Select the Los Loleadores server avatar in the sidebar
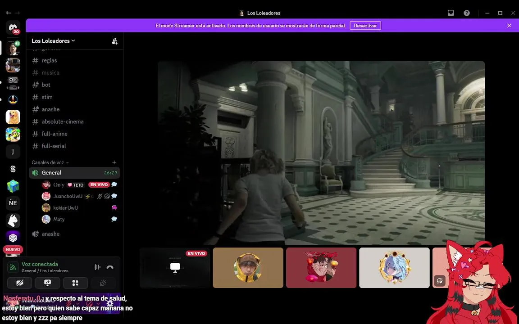Image resolution: width=519 pixels, height=324 pixels. [x=13, y=48]
